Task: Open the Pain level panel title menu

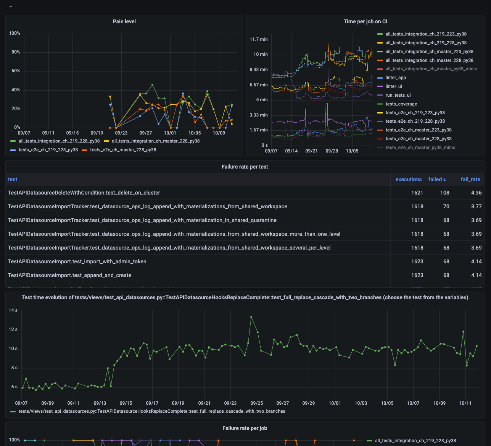Action: (124, 21)
